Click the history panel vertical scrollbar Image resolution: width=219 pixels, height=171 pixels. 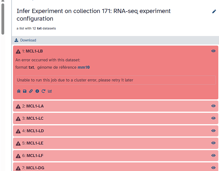point(3,19)
